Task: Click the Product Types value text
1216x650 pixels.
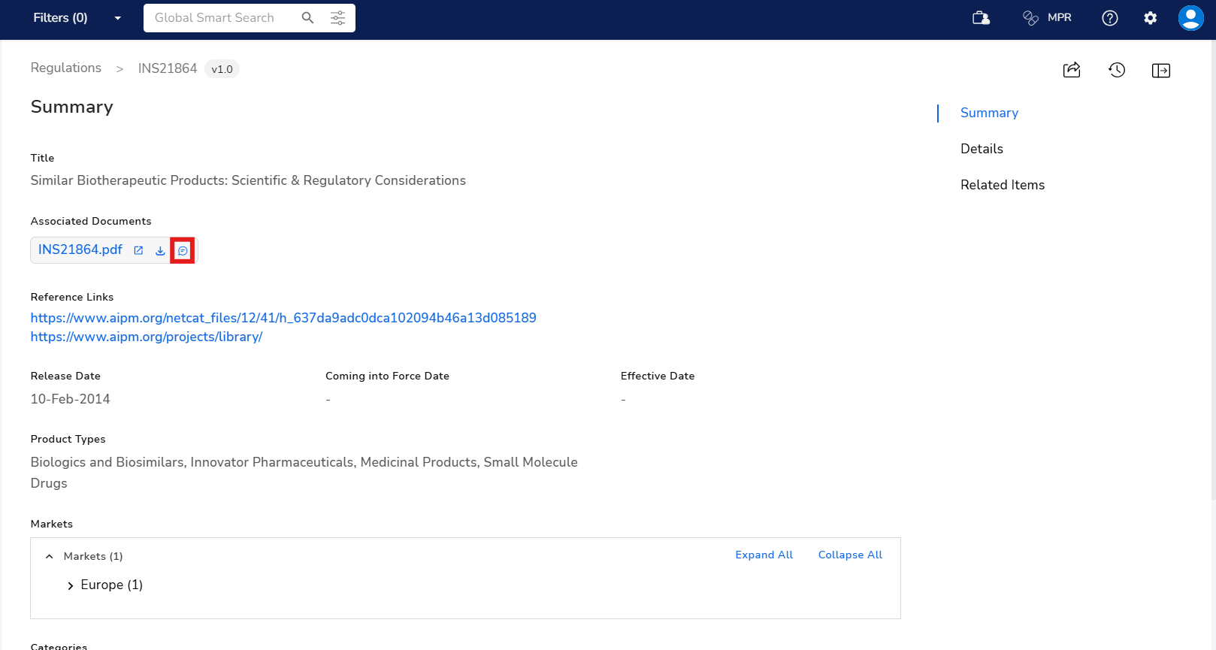Action: [x=304, y=473]
